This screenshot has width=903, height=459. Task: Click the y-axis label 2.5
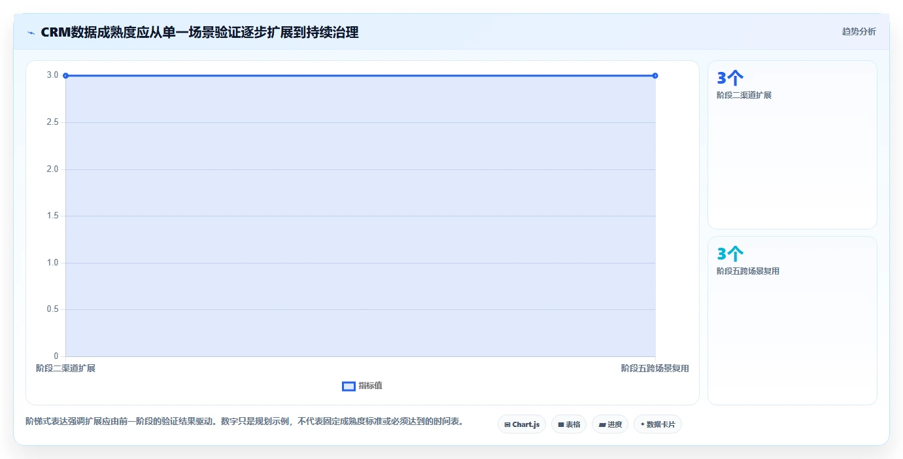coord(52,122)
